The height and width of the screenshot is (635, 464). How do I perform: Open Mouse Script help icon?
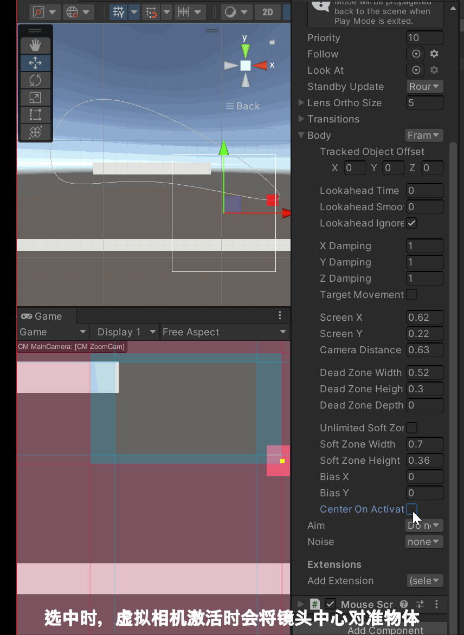point(404,604)
